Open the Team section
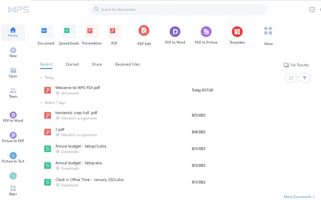This screenshot has width=321, height=204. (13, 93)
